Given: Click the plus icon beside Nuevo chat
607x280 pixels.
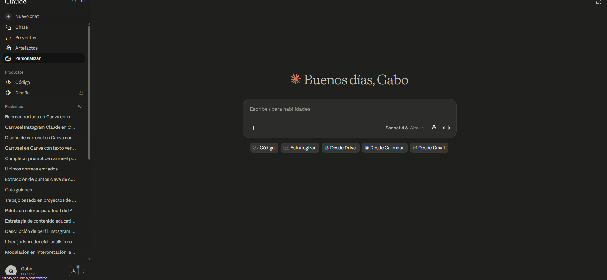Looking at the screenshot, I should point(8,16).
